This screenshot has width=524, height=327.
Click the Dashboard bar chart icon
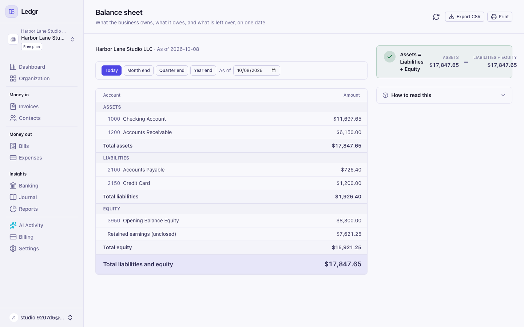click(x=13, y=67)
